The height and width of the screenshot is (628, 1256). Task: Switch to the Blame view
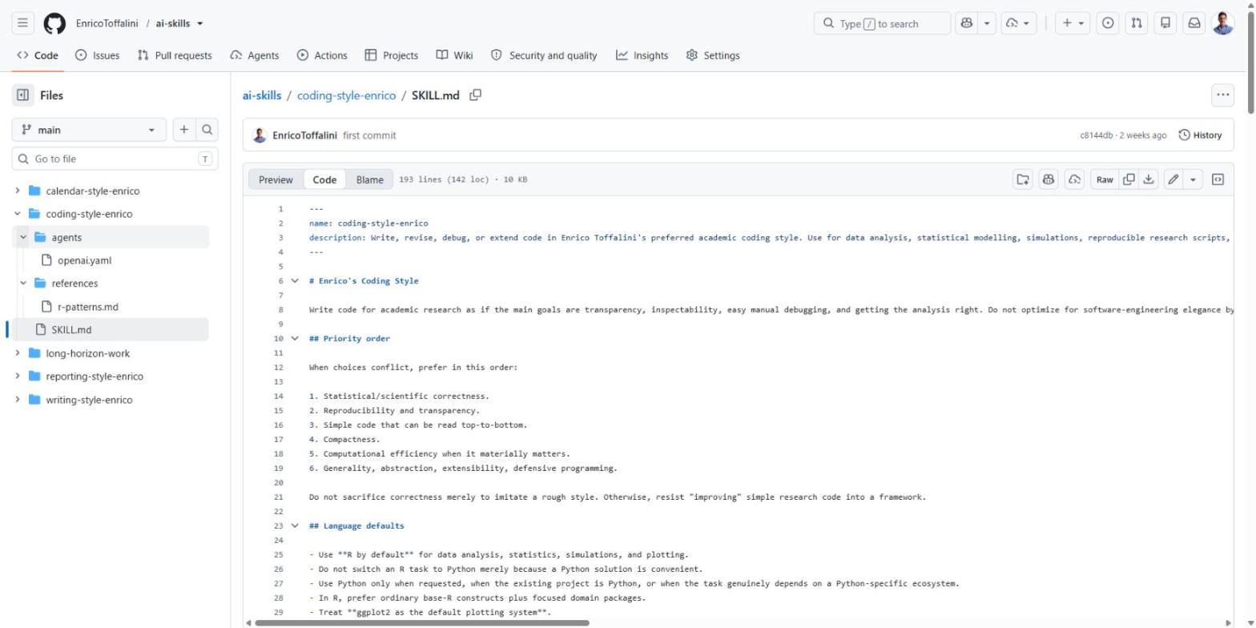tap(370, 179)
